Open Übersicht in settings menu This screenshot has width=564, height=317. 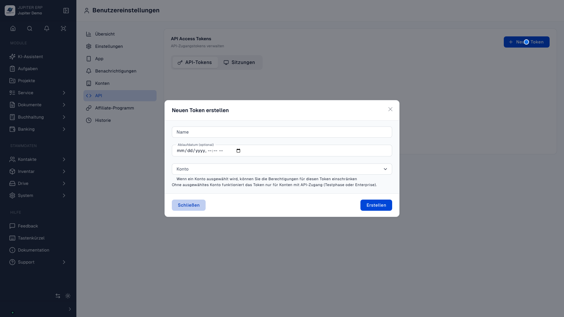click(x=120, y=34)
